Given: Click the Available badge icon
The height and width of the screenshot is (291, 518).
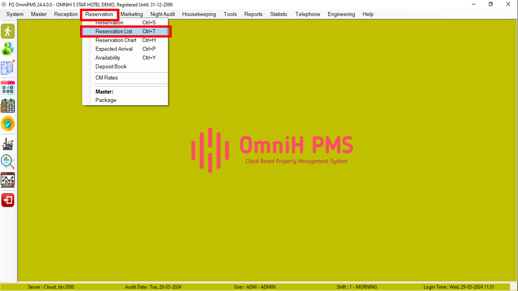Looking at the screenshot, I should (8, 124).
